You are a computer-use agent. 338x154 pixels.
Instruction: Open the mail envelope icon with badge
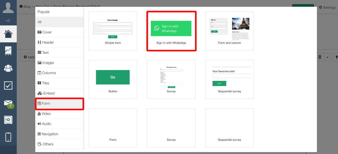tap(8, 103)
